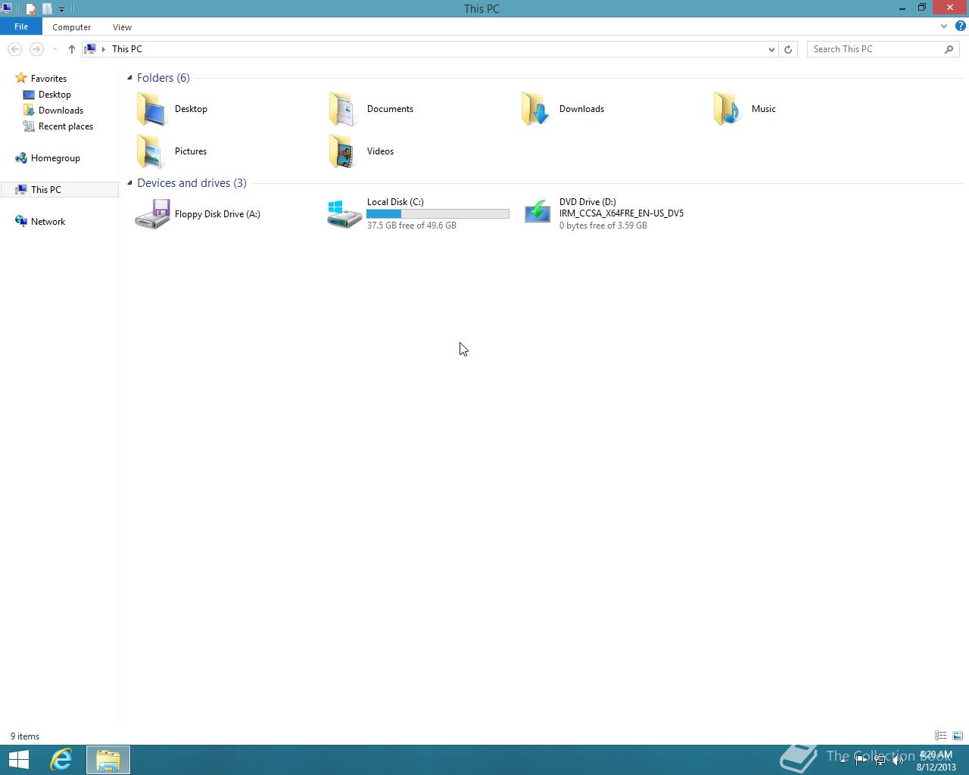Refresh the This PC view

pos(788,49)
